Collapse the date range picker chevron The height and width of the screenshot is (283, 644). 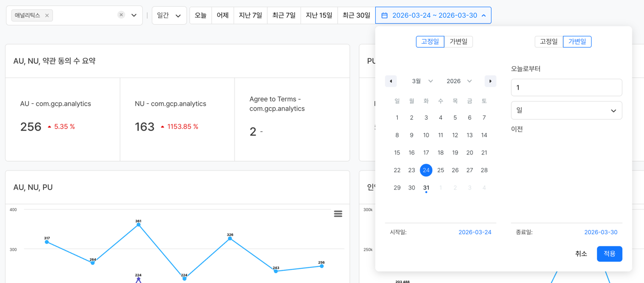[x=484, y=16]
